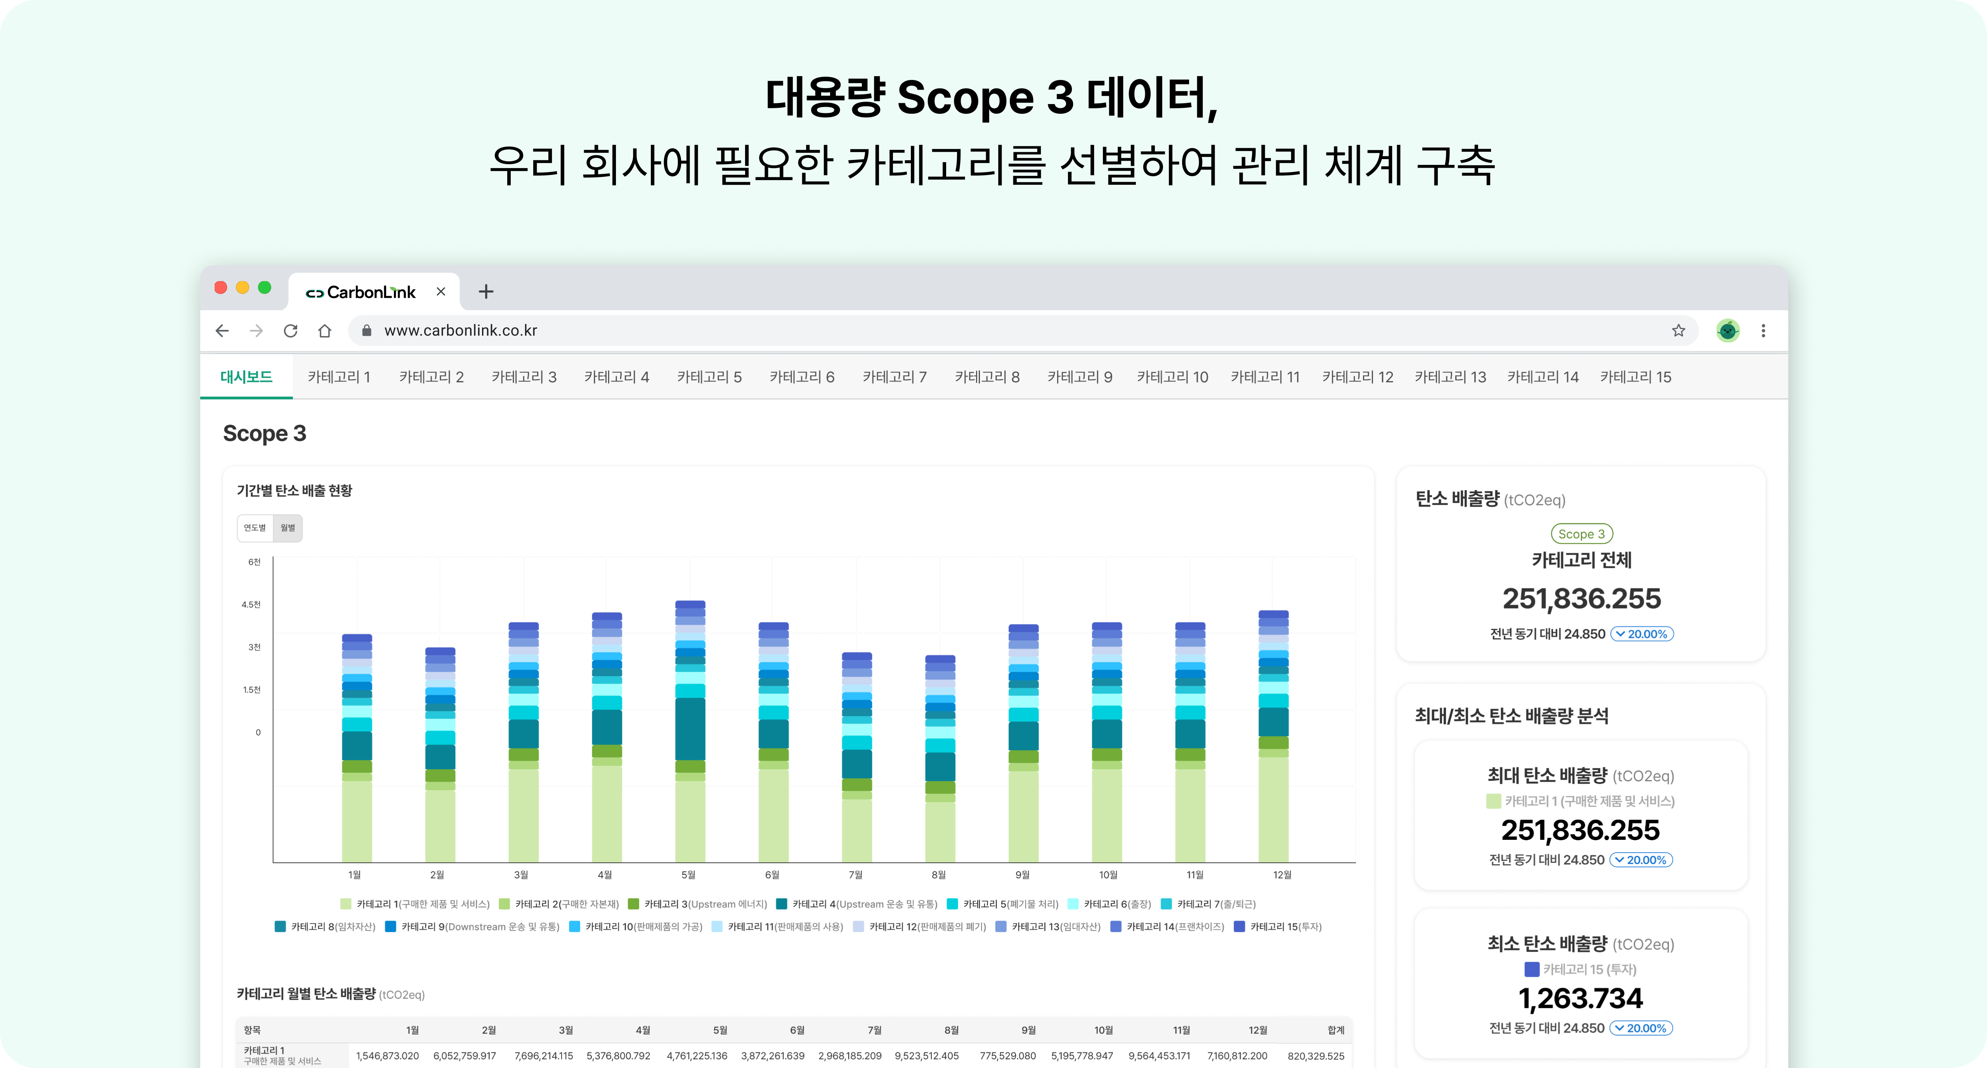Screen dimensions: 1987x1068
Task: Close the CarbonLink browser tab
Action: pos(440,291)
